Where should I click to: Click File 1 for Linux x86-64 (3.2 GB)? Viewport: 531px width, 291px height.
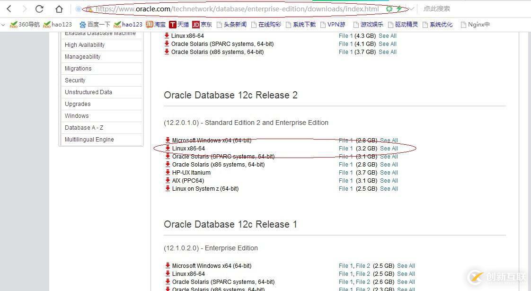tap(345, 148)
